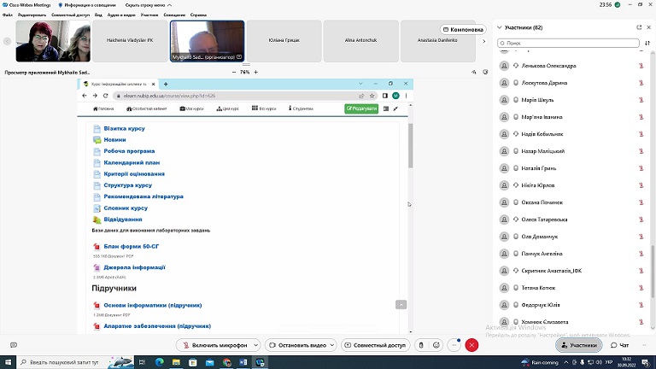Open more options ellipsis button
The height and width of the screenshot is (369, 656).
point(454,345)
